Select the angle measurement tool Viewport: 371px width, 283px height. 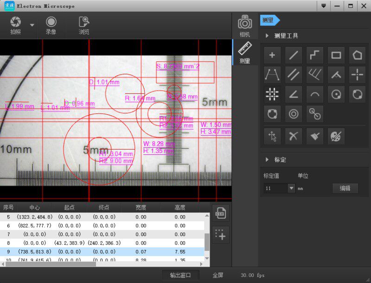294,95
